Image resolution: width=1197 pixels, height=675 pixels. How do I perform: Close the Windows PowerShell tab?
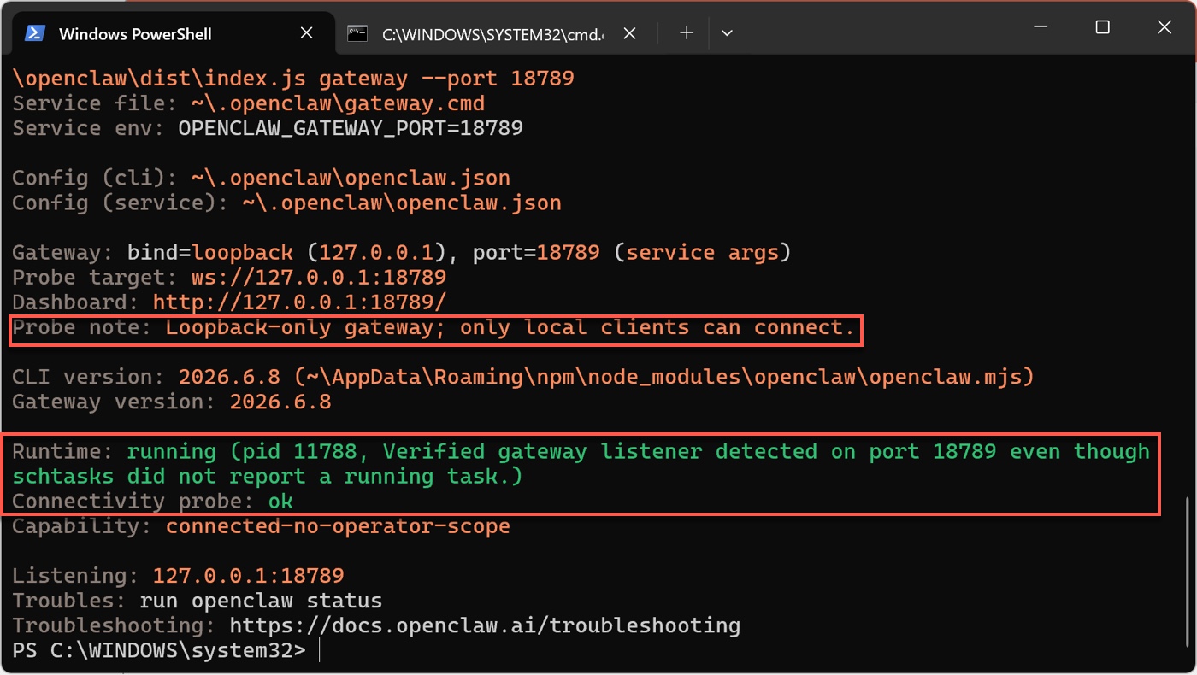307,33
